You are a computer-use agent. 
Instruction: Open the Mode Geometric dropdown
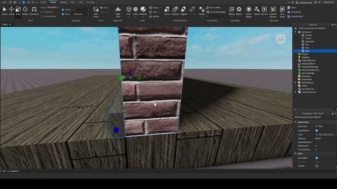point(53,7)
